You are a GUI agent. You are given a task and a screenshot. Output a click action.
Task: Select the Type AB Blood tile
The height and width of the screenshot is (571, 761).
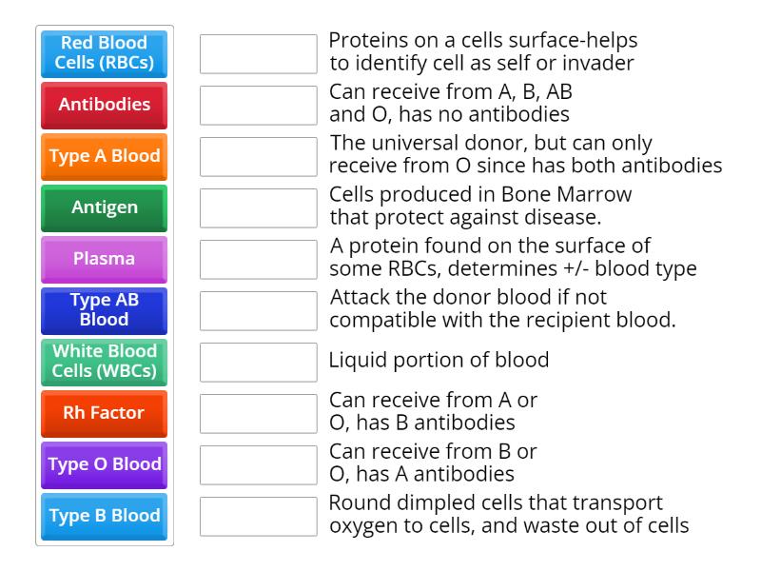pyautogui.click(x=103, y=311)
